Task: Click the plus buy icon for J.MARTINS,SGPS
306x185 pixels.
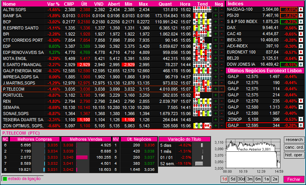Action: coord(216,83)
